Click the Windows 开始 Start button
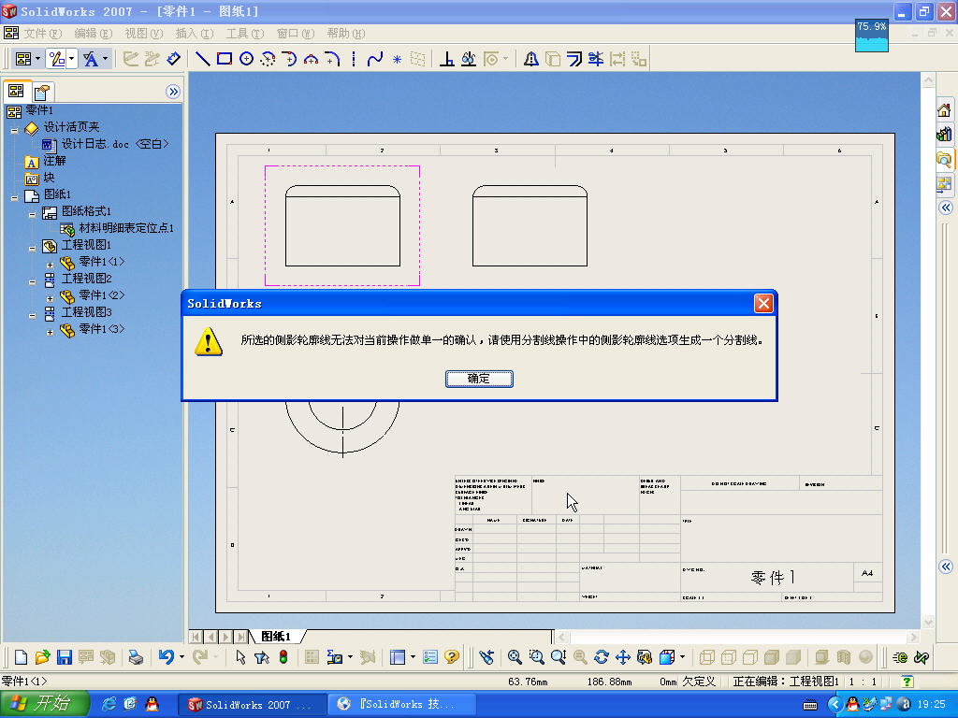958x718 pixels. pyautogui.click(x=45, y=704)
